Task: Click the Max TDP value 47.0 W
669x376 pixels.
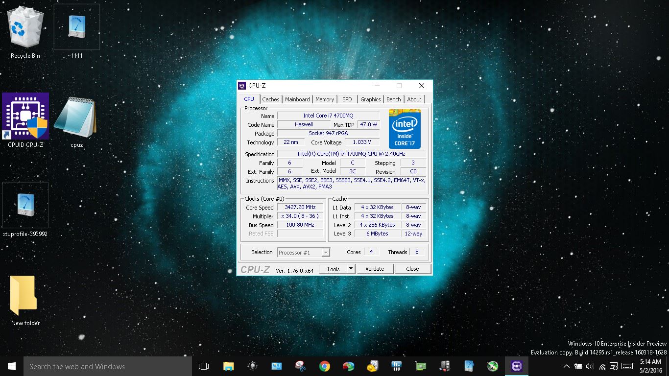Action: [369, 125]
